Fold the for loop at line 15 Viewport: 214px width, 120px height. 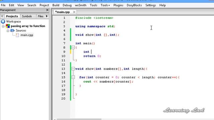tap(73, 77)
